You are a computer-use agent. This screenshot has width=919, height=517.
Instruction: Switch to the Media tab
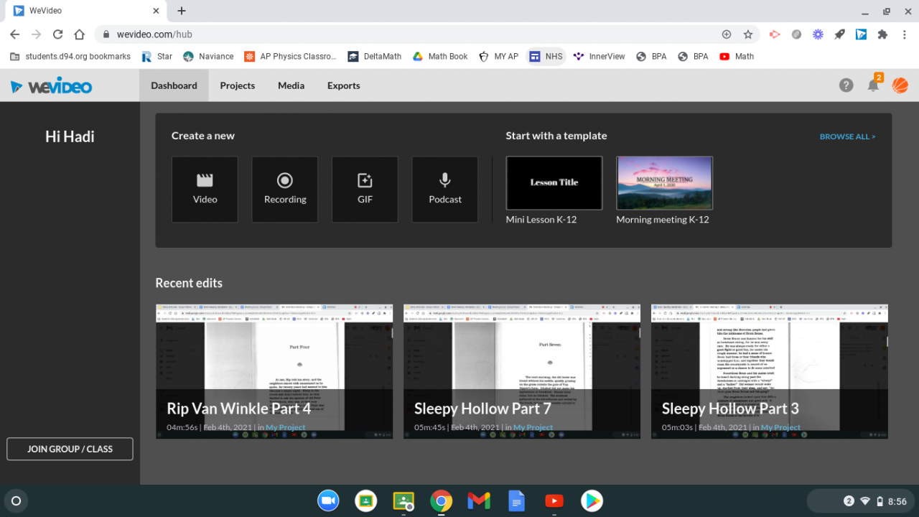coord(291,85)
